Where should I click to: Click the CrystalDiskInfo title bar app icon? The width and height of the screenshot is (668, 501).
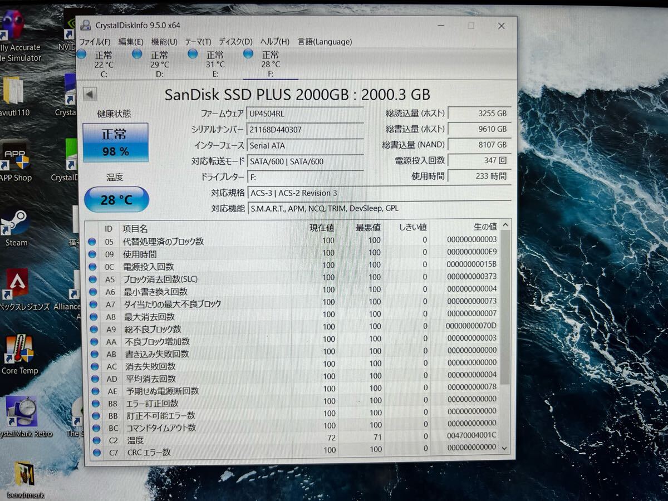tap(85, 25)
